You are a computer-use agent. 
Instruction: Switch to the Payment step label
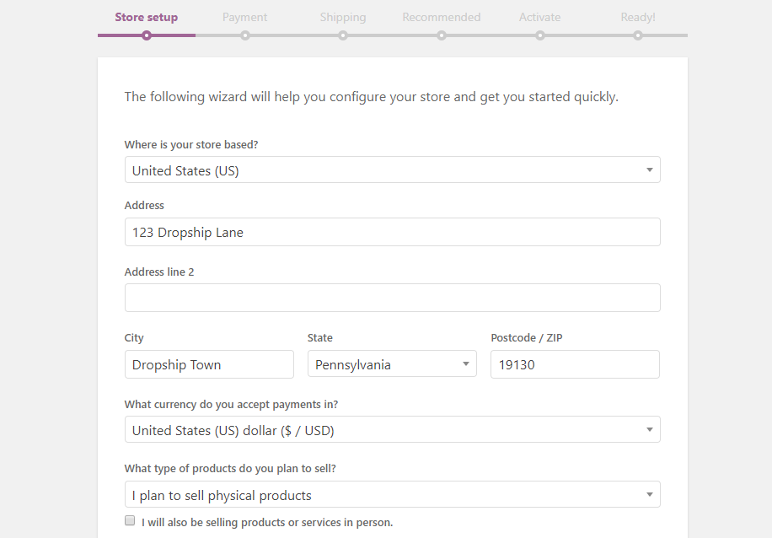(245, 17)
